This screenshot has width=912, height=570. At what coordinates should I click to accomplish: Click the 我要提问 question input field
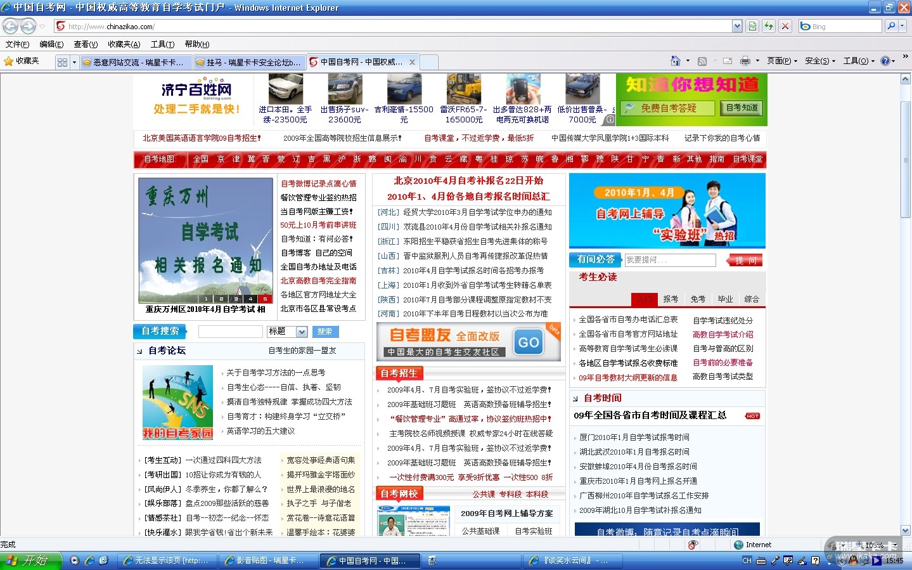[x=670, y=260]
